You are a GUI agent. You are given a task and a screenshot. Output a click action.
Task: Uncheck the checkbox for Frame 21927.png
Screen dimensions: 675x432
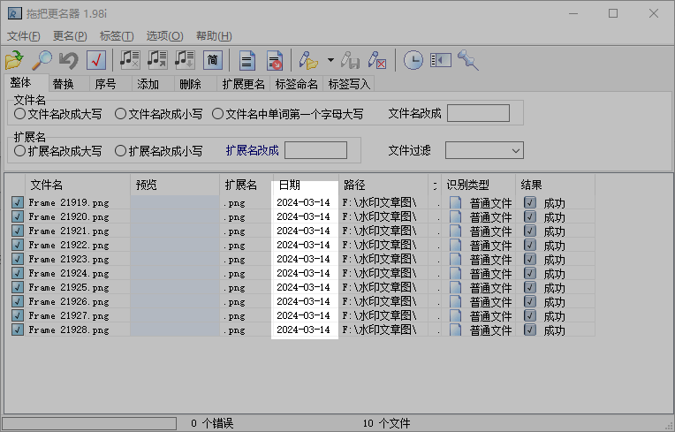pyautogui.click(x=18, y=315)
